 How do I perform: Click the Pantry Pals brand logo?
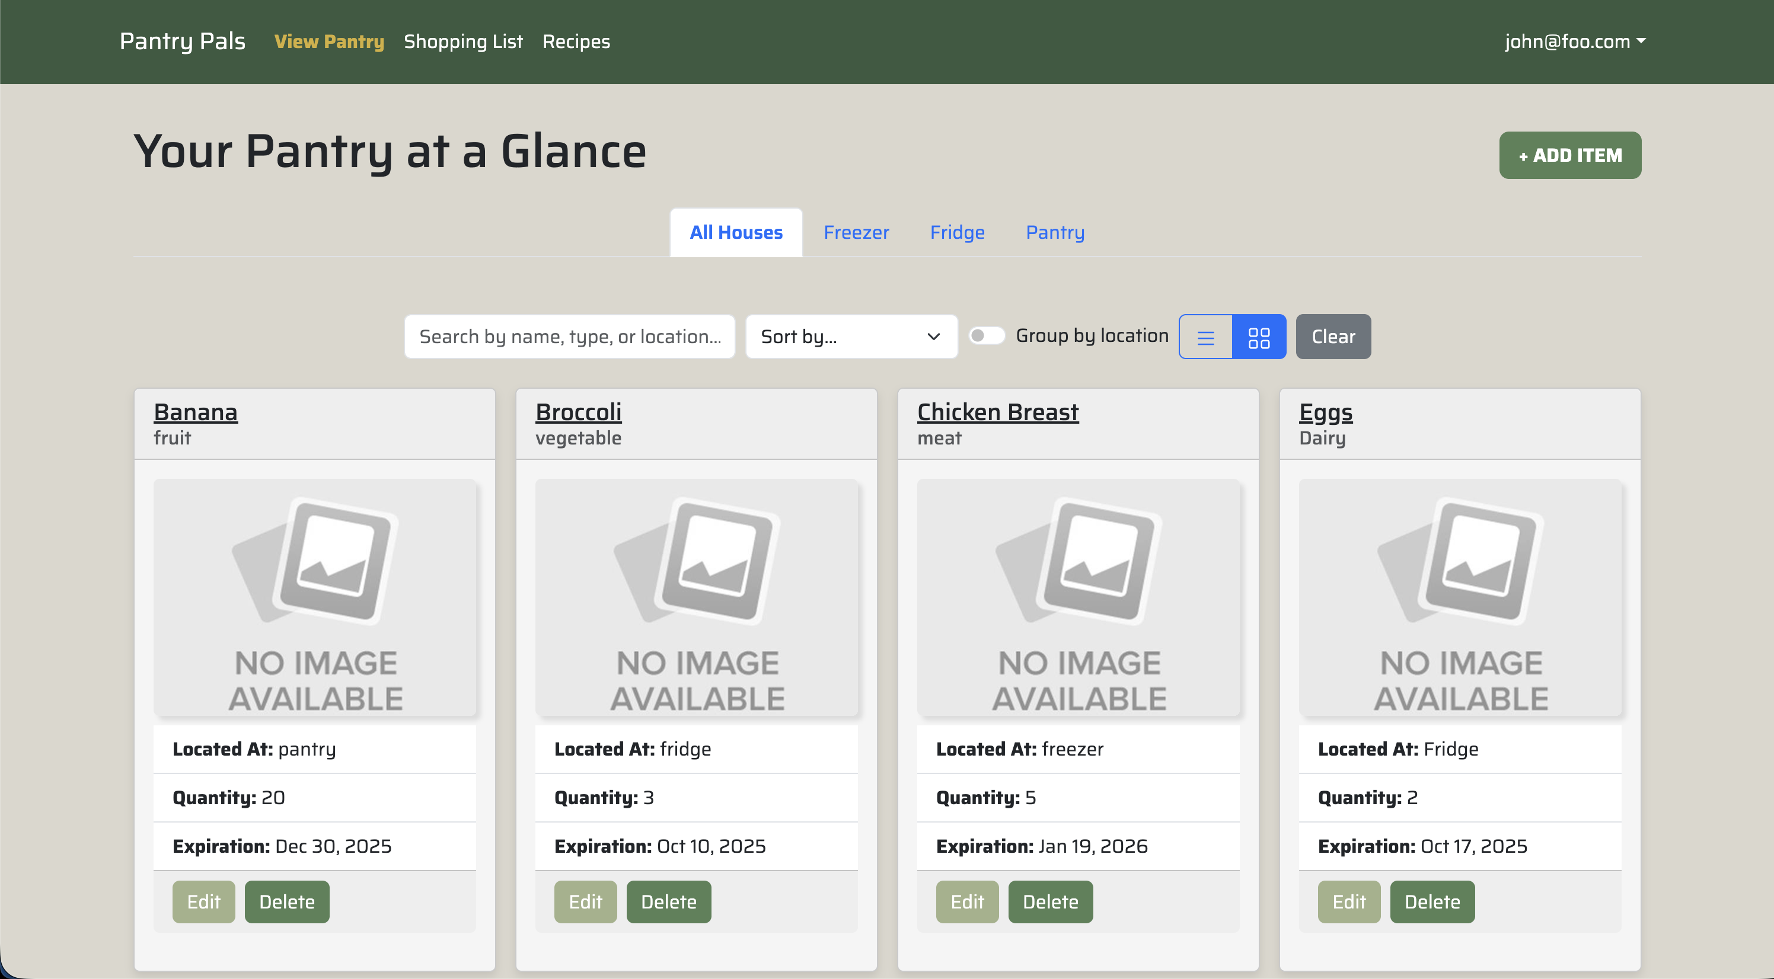tap(183, 41)
